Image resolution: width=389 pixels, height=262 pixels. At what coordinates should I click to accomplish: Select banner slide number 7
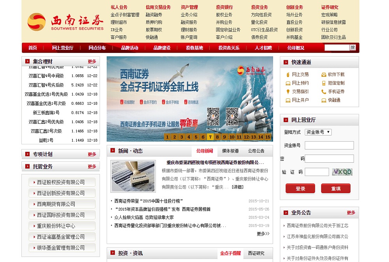coord(210,137)
